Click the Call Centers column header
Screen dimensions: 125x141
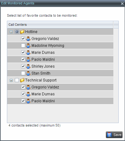60,25
